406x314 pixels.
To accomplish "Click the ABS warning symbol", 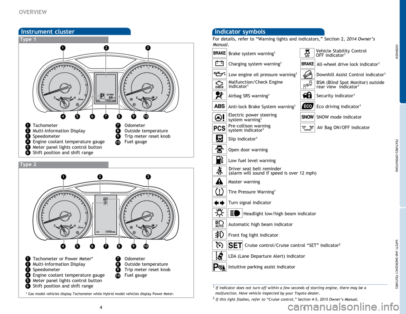I will click(219, 106).
